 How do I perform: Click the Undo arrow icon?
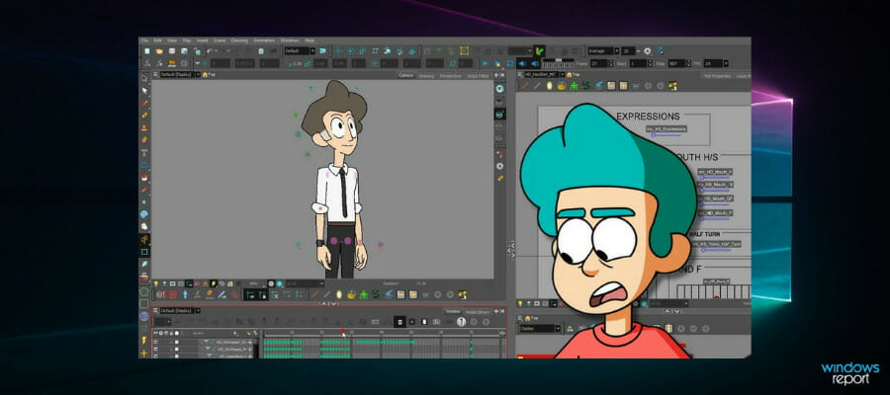209,51
